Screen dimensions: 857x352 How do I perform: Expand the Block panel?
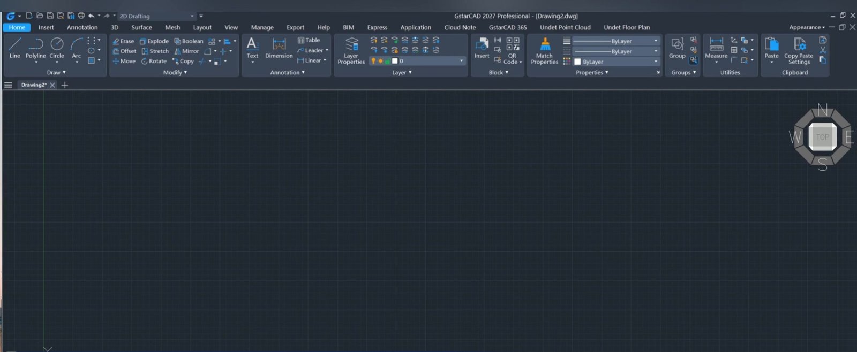pos(499,72)
